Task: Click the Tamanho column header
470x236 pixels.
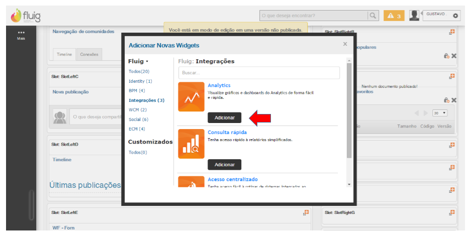Action: (407, 126)
